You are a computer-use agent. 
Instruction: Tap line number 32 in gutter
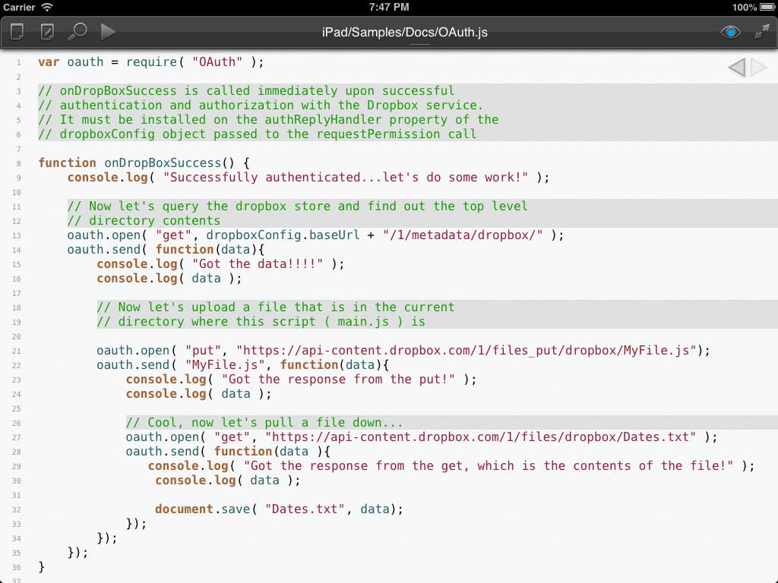17,509
